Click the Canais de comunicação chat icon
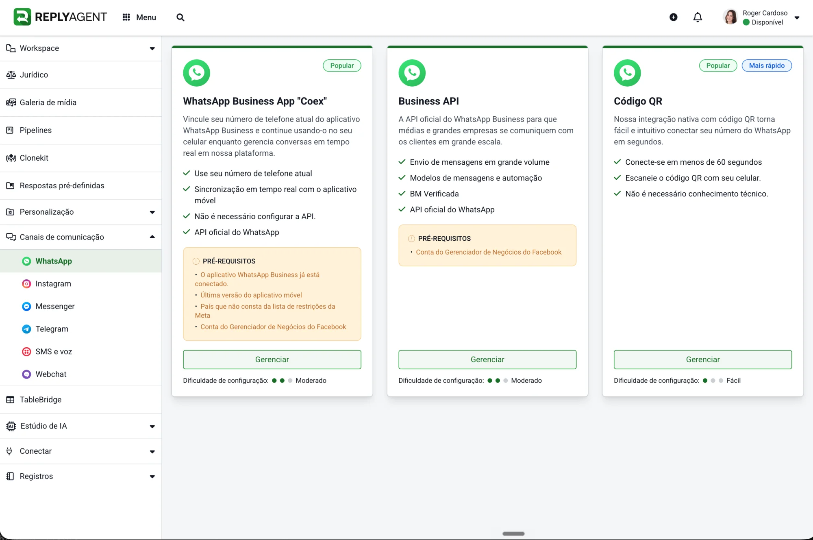 [11, 237]
